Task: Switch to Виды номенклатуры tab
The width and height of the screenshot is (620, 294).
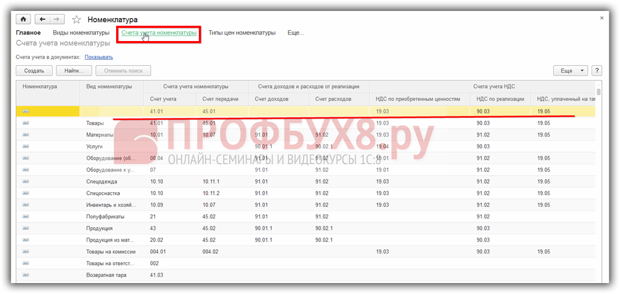Action: [81, 33]
